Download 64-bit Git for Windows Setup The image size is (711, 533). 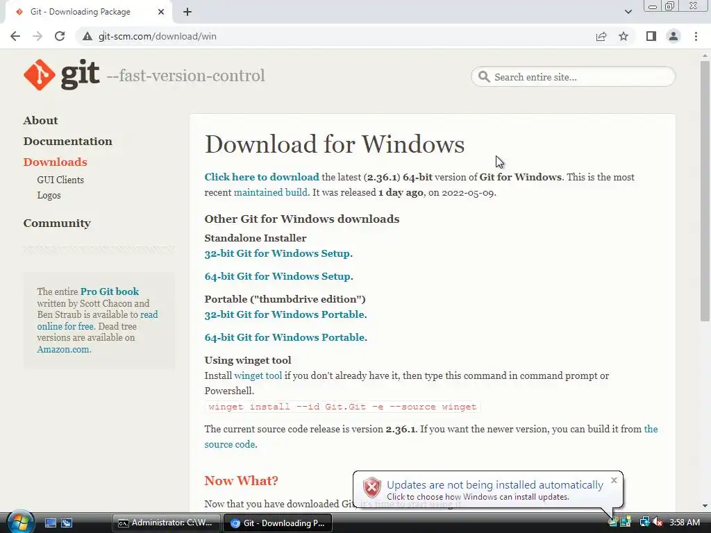278,276
